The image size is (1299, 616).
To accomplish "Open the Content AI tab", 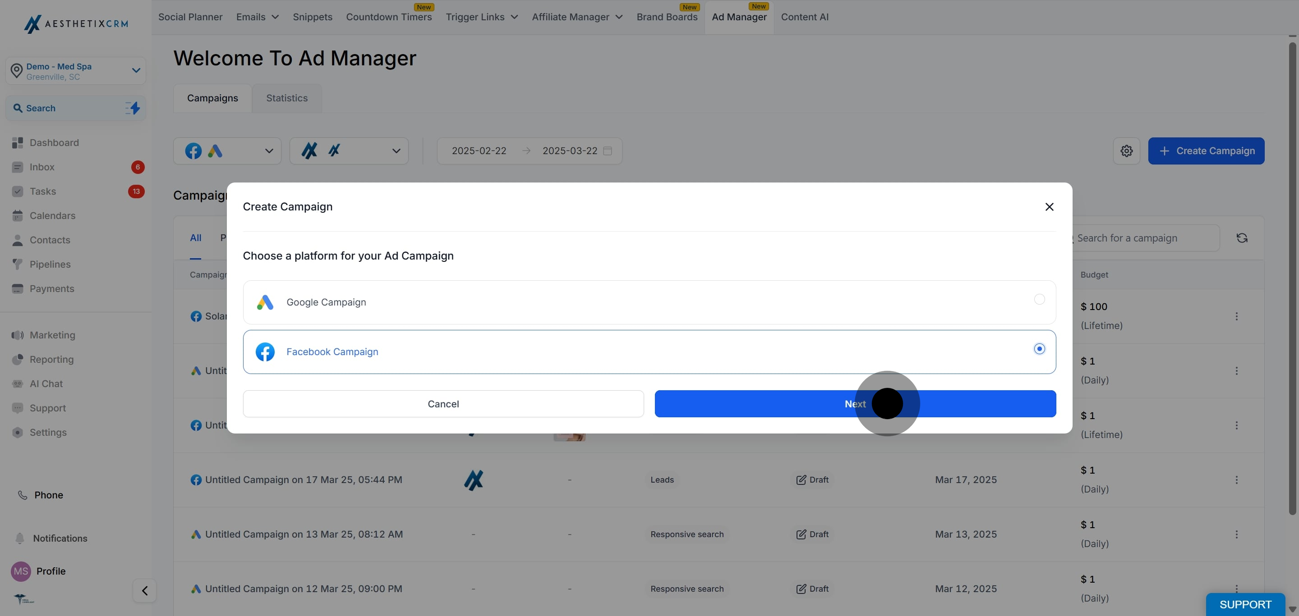I will tap(805, 17).
